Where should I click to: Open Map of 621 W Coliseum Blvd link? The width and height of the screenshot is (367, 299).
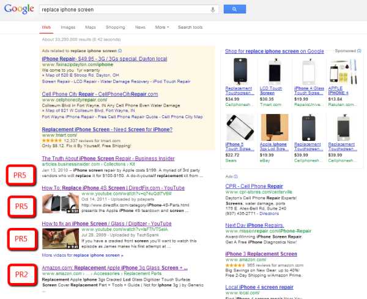click(x=89, y=110)
